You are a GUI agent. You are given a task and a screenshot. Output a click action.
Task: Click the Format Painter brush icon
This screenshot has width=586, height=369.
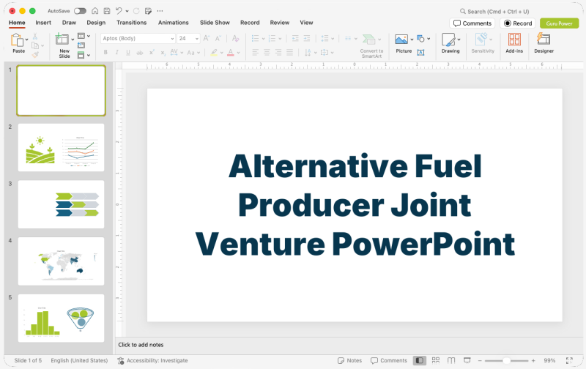click(35, 54)
